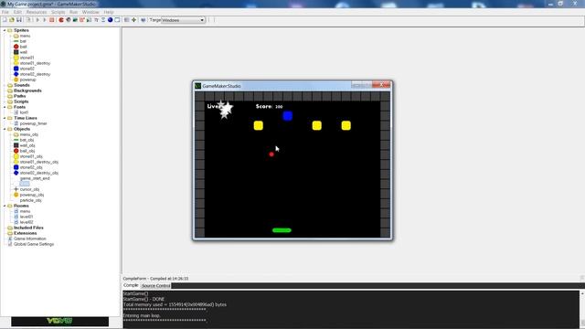This screenshot has width=585, height=329.
Task: Select the Sounds folder in resource tree
Action: point(22,85)
